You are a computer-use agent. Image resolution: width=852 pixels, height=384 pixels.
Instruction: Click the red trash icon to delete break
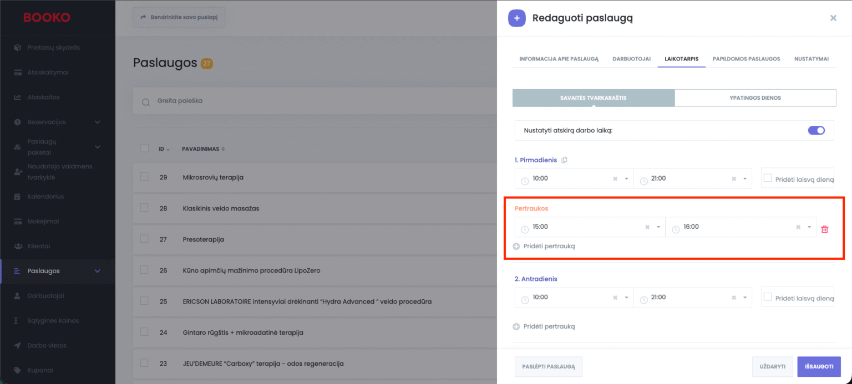click(x=824, y=229)
